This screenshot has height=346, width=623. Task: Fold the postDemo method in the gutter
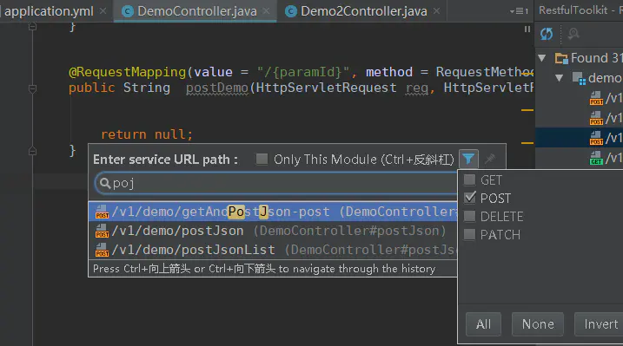32,88
